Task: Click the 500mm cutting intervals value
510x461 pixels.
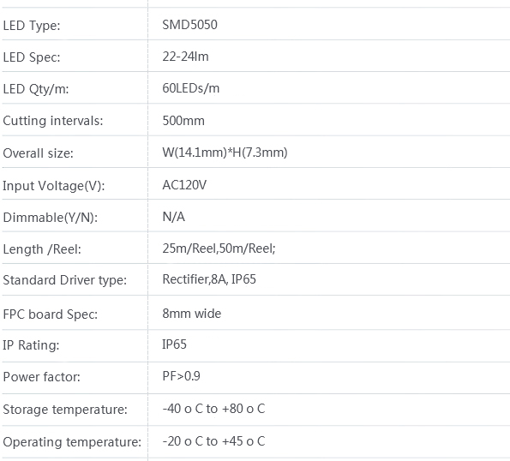Action: coord(183,121)
